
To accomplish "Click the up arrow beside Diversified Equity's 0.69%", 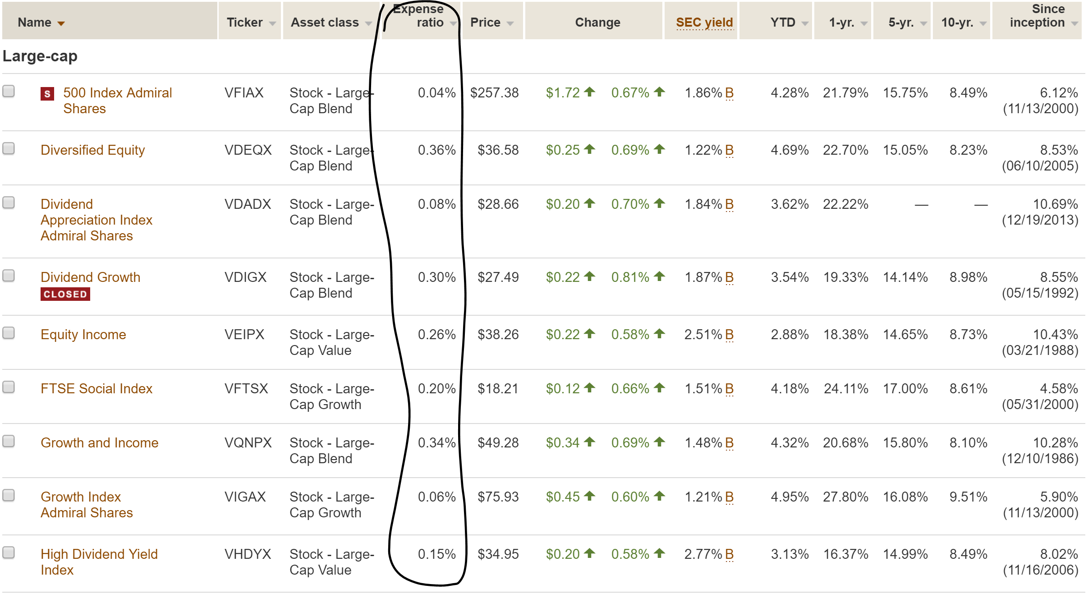I will pyautogui.click(x=659, y=149).
